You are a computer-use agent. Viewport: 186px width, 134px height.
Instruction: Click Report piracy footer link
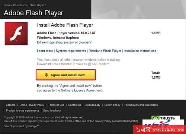click(x=112, y=105)
